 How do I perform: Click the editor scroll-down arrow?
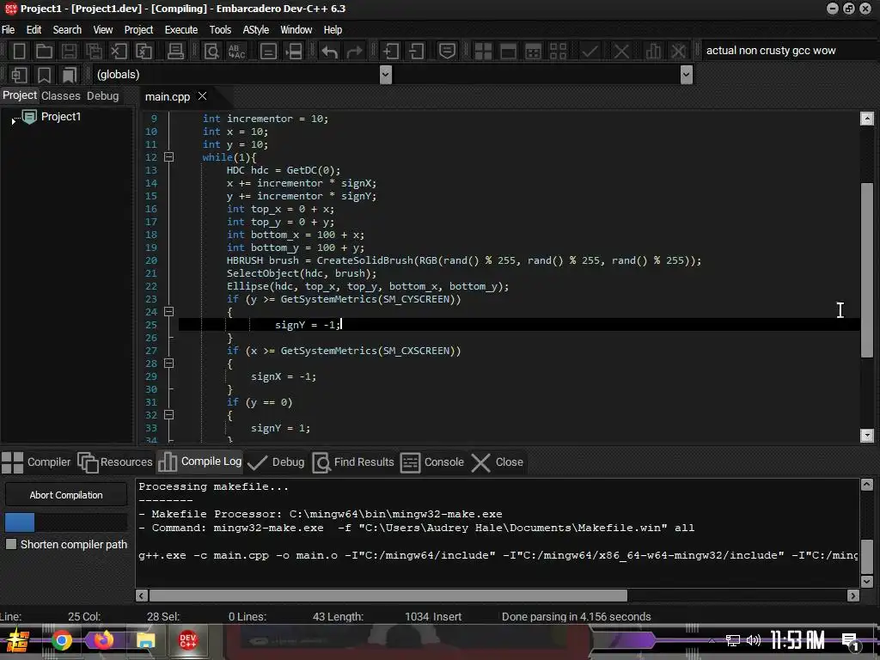[x=867, y=436]
